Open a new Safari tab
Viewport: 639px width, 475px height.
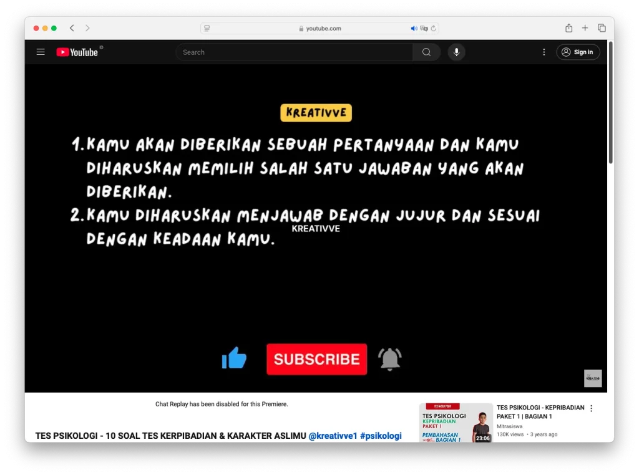tap(585, 28)
